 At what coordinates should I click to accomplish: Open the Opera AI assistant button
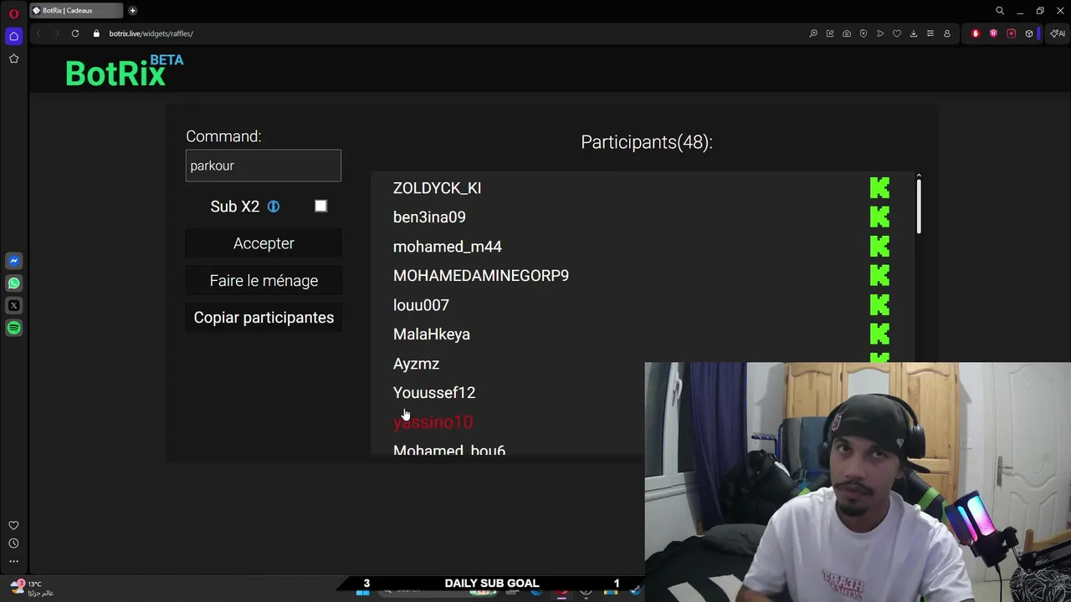click(1058, 33)
